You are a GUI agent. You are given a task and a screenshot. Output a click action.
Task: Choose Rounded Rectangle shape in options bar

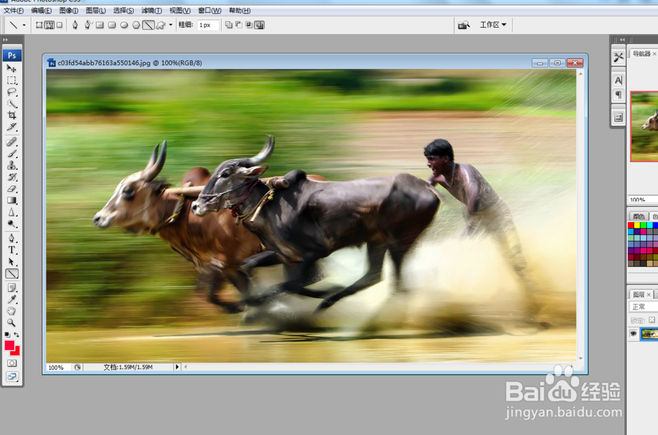click(x=112, y=25)
